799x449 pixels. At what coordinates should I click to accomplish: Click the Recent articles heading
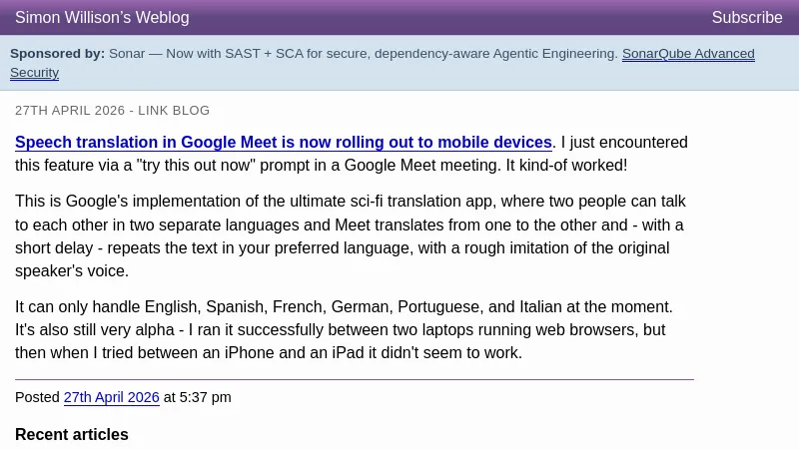(72, 435)
